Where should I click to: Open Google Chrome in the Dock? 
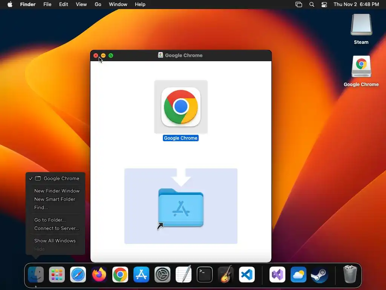tap(120, 275)
